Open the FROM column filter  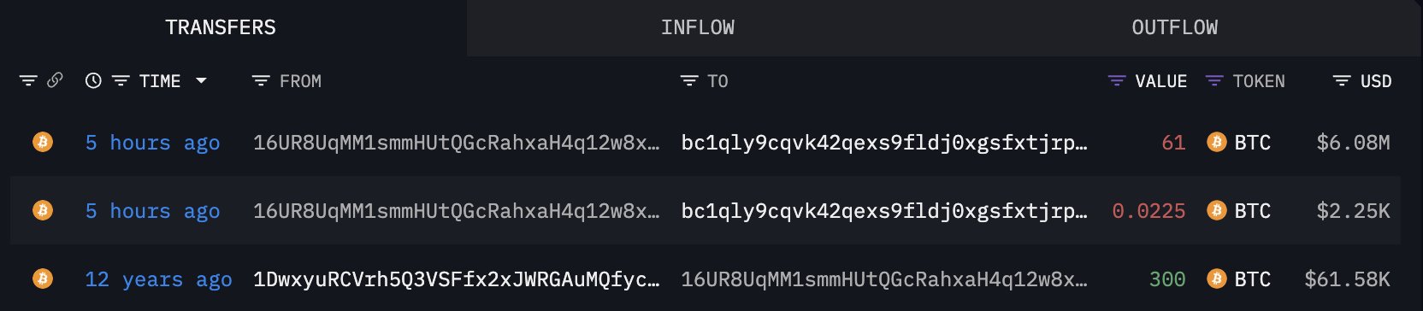click(261, 81)
